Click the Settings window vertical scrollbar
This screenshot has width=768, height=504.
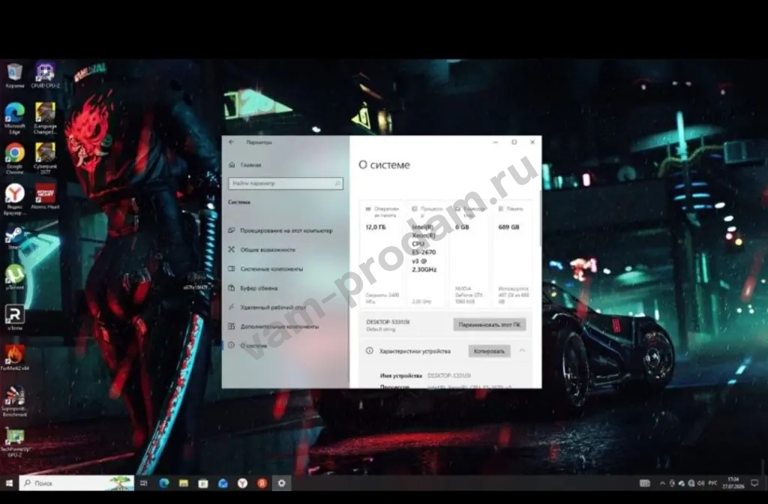point(540,219)
